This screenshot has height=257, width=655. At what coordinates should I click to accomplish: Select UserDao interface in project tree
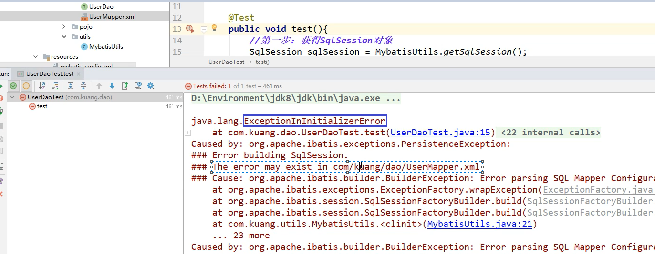[96, 7]
